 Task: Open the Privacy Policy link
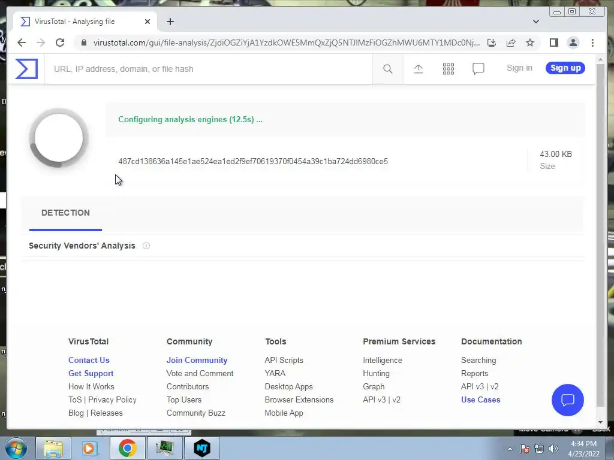click(112, 400)
